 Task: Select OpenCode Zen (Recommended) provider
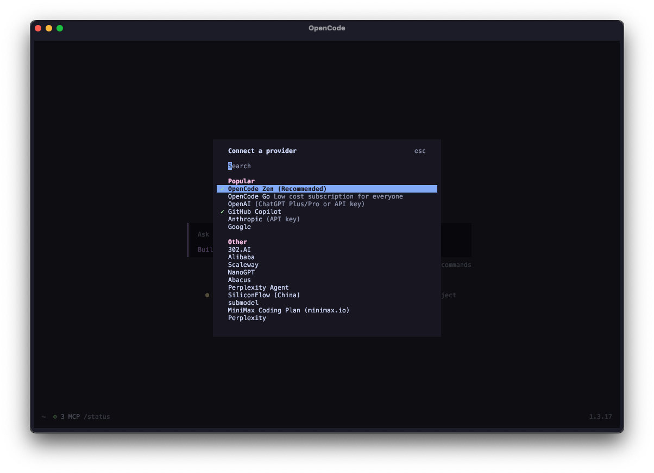pyautogui.click(x=327, y=189)
